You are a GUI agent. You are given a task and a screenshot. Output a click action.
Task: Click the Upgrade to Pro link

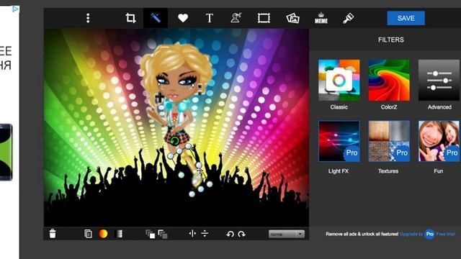tap(411, 234)
